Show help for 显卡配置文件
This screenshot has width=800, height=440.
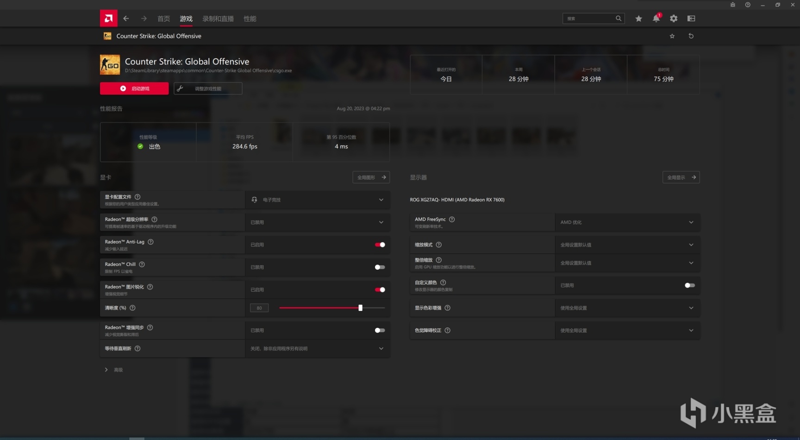click(x=137, y=197)
